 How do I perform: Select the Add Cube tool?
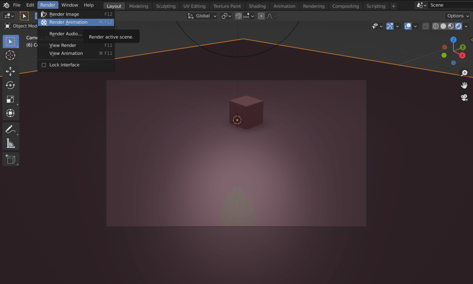point(11,159)
